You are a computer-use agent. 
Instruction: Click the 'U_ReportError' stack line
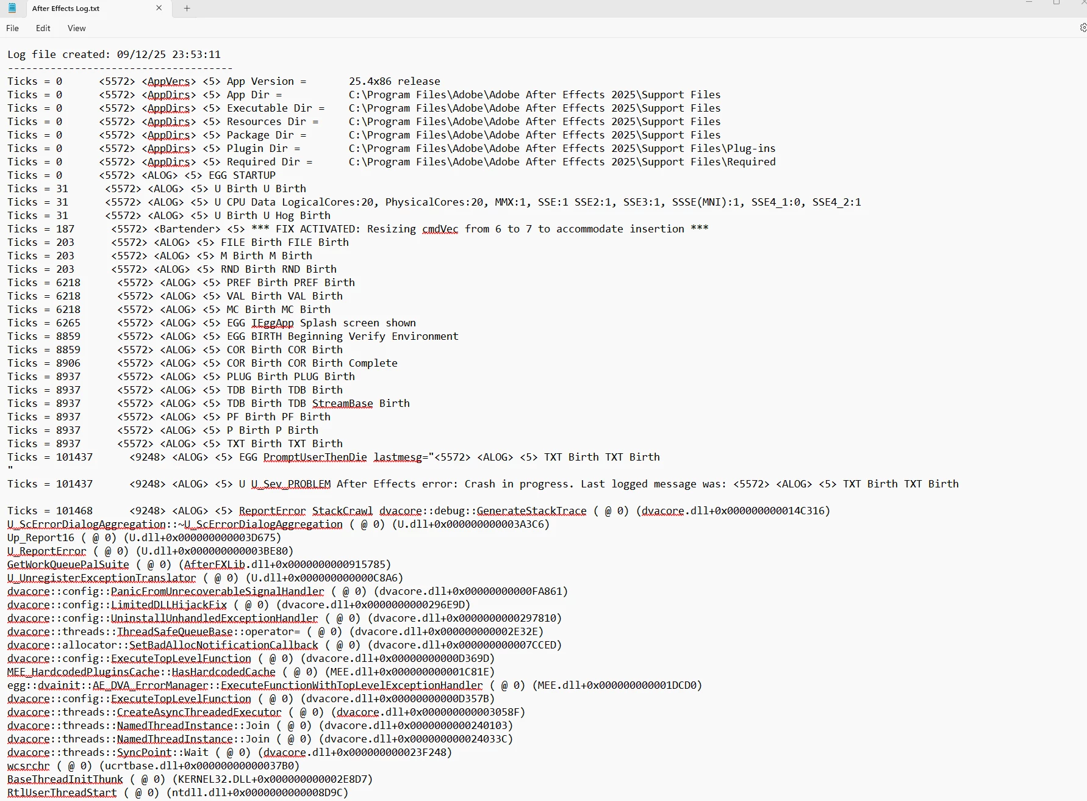tap(150, 551)
